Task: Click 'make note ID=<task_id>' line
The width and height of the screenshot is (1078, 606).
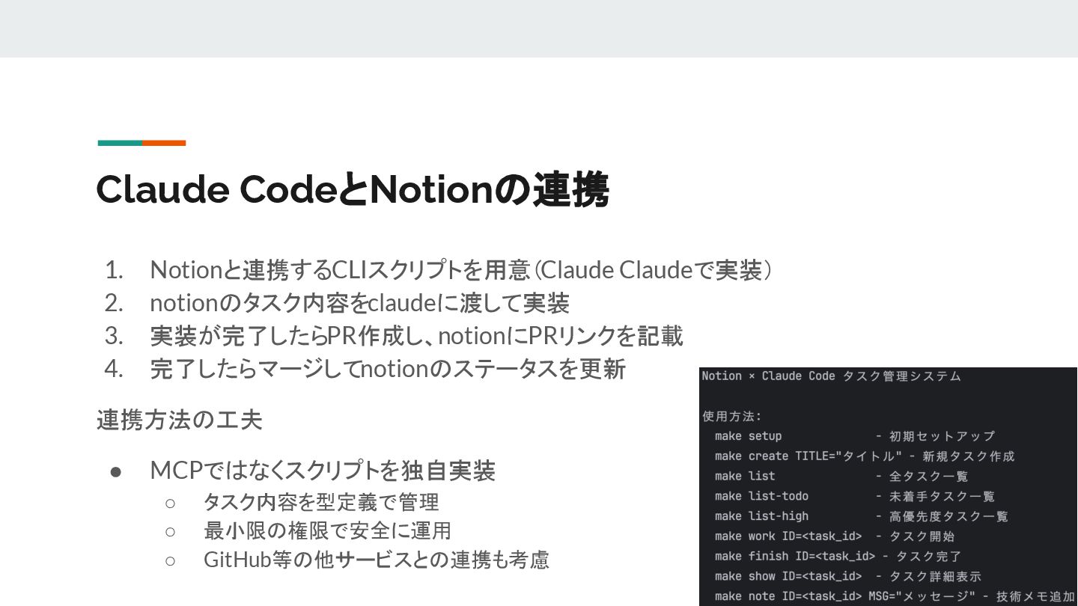Action: [x=895, y=596]
